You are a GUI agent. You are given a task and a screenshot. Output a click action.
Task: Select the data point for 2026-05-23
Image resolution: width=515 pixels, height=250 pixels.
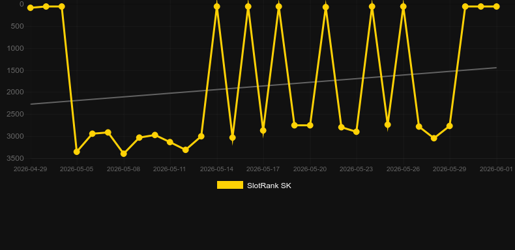(x=357, y=132)
